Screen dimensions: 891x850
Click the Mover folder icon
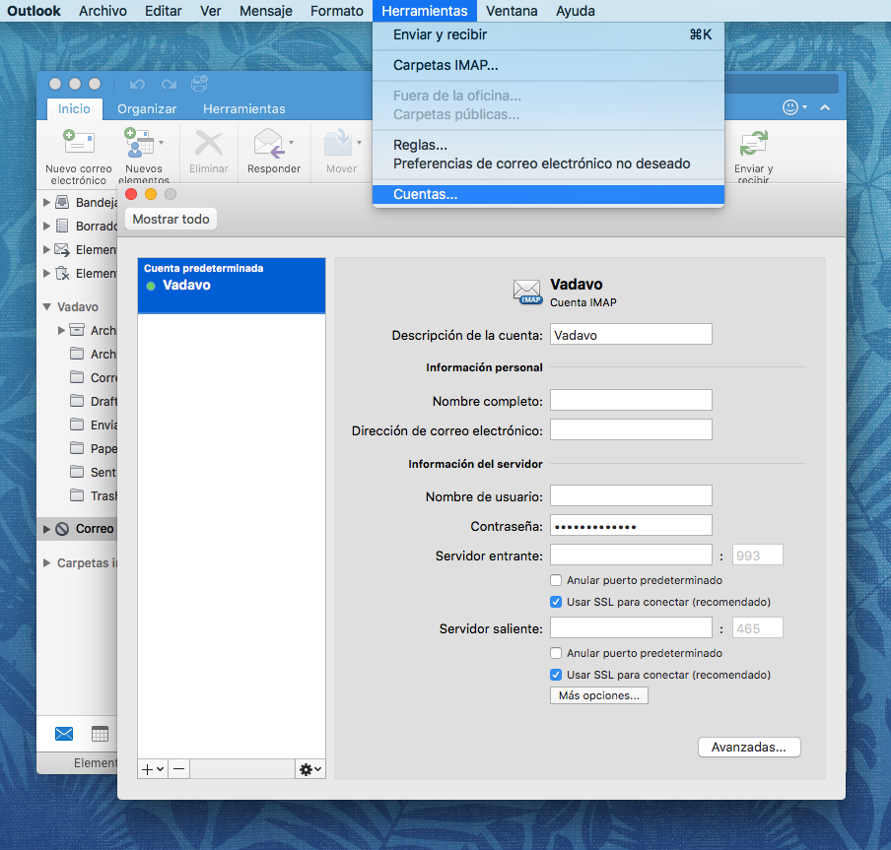[339, 143]
